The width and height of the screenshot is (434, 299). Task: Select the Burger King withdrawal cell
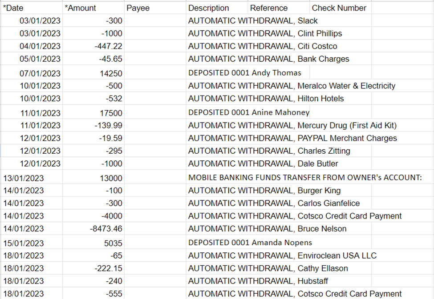click(x=264, y=191)
